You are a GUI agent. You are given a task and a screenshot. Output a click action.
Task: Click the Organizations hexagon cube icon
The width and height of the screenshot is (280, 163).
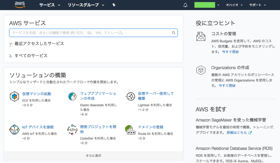tap(201, 70)
